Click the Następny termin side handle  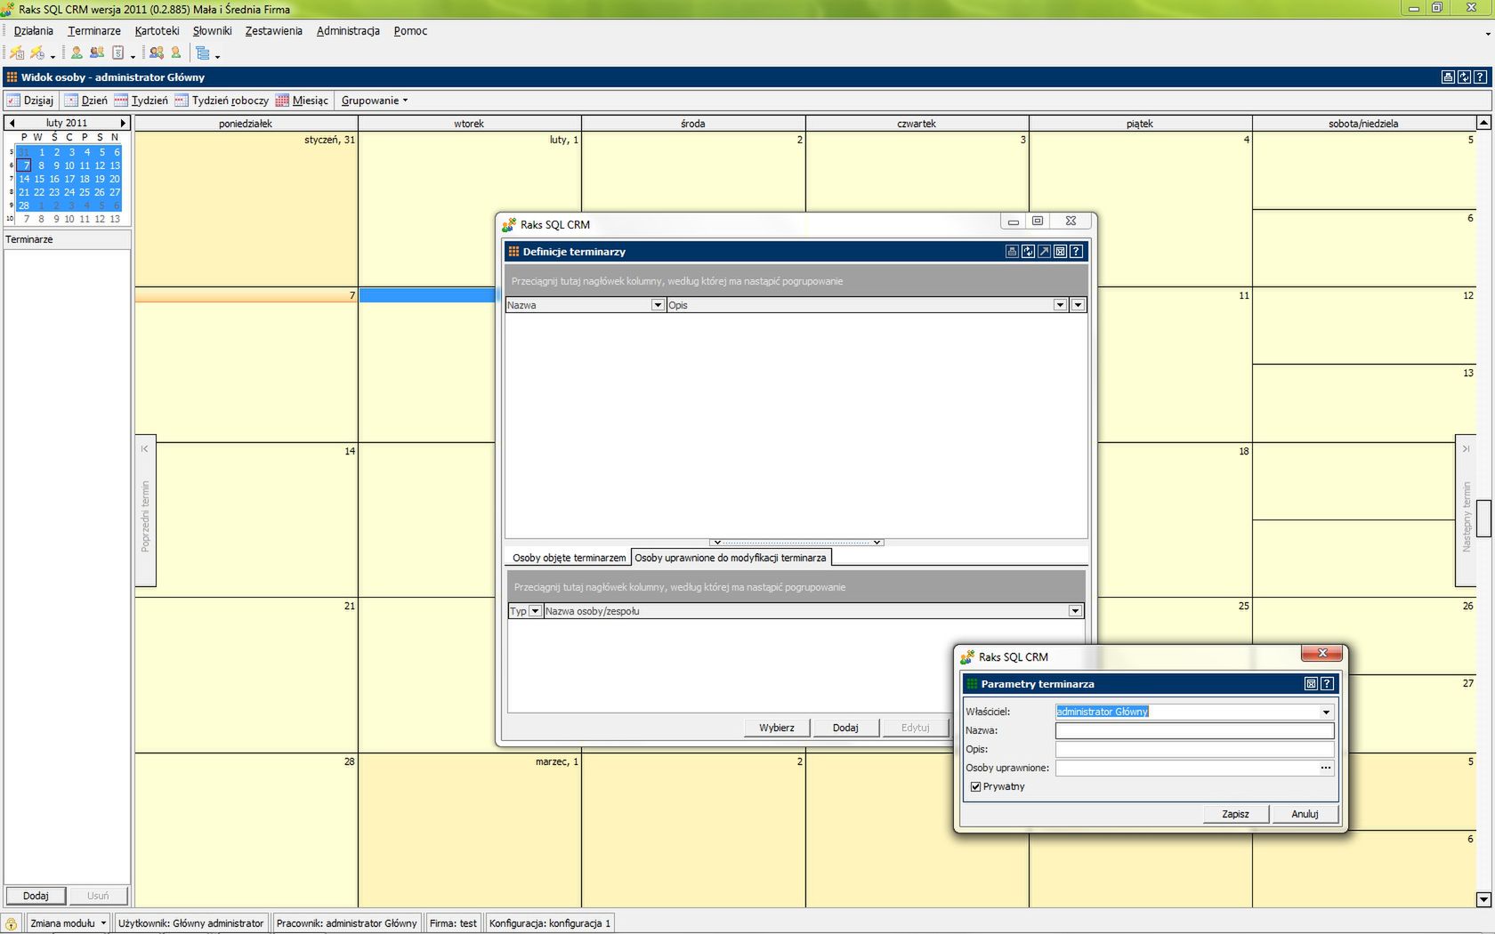pos(1466,511)
